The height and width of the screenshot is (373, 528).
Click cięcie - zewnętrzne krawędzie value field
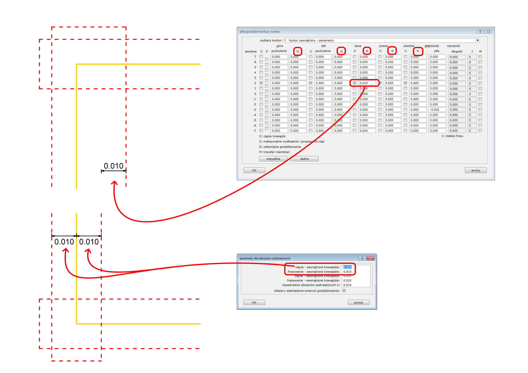347,267
